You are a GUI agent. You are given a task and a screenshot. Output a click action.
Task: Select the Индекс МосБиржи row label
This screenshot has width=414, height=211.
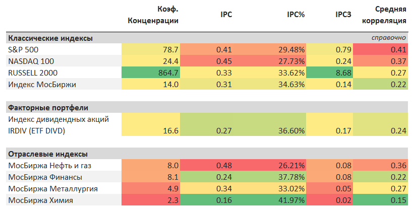42,84
